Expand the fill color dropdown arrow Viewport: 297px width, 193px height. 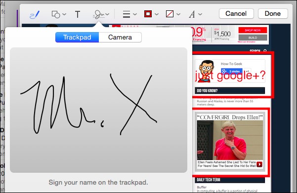point(178,14)
